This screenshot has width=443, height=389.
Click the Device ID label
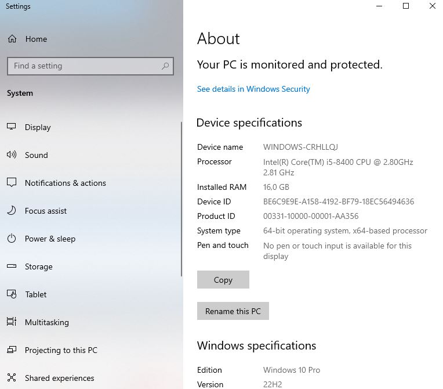click(x=214, y=201)
